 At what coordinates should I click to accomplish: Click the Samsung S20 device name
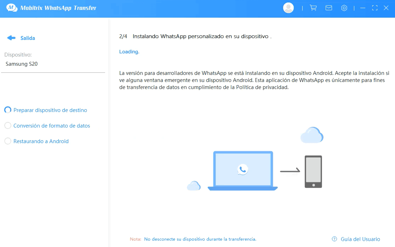point(22,64)
